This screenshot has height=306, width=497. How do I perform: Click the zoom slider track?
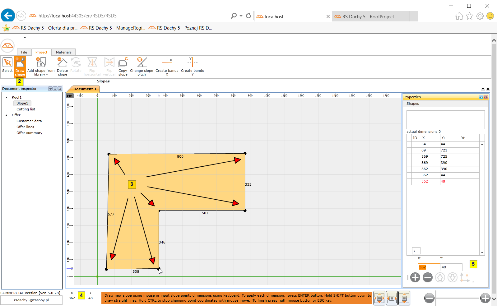tap(457, 298)
